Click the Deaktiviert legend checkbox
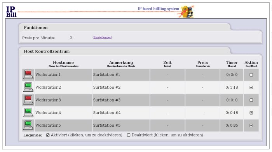Image resolution: width=272 pixels, height=152 pixels. [x=129, y=135]
